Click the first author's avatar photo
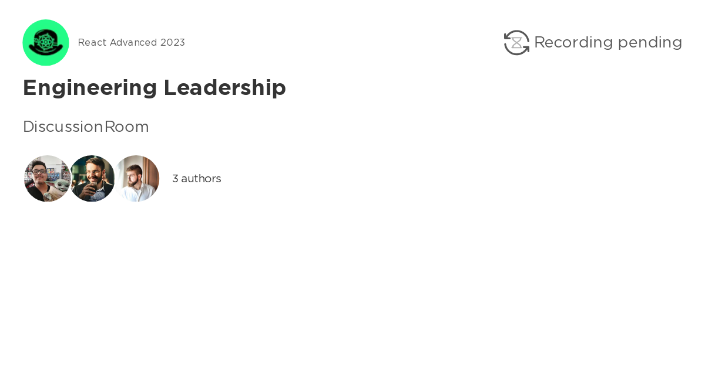The image size is (705, 368). [x=41, y=178]
